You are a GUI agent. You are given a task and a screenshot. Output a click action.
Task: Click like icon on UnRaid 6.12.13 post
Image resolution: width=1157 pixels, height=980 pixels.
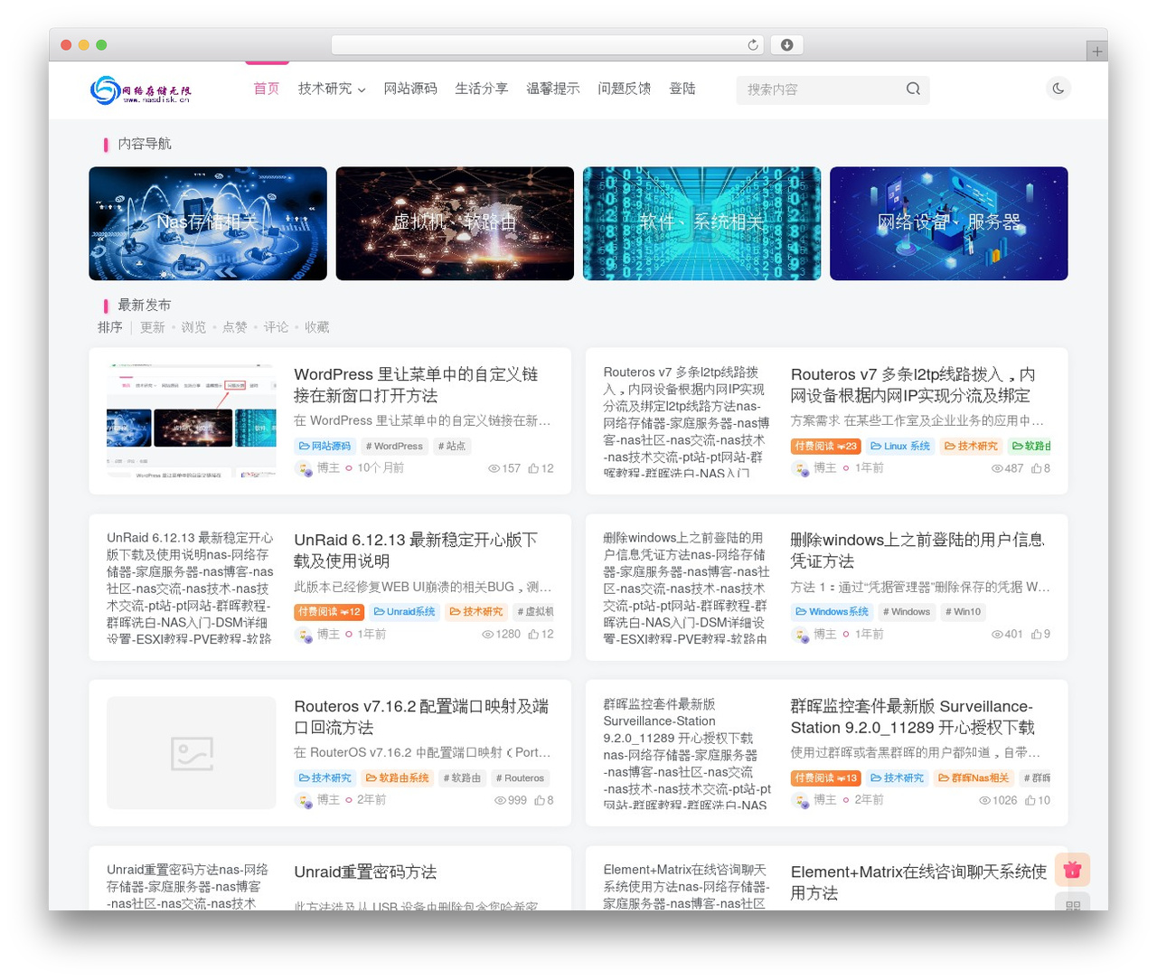[x=533, y=635]
